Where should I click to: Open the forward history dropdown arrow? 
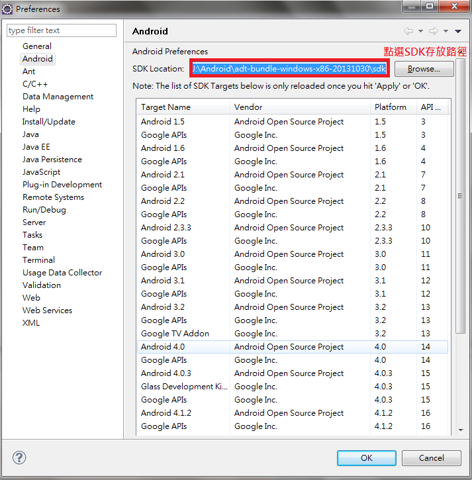446,31
